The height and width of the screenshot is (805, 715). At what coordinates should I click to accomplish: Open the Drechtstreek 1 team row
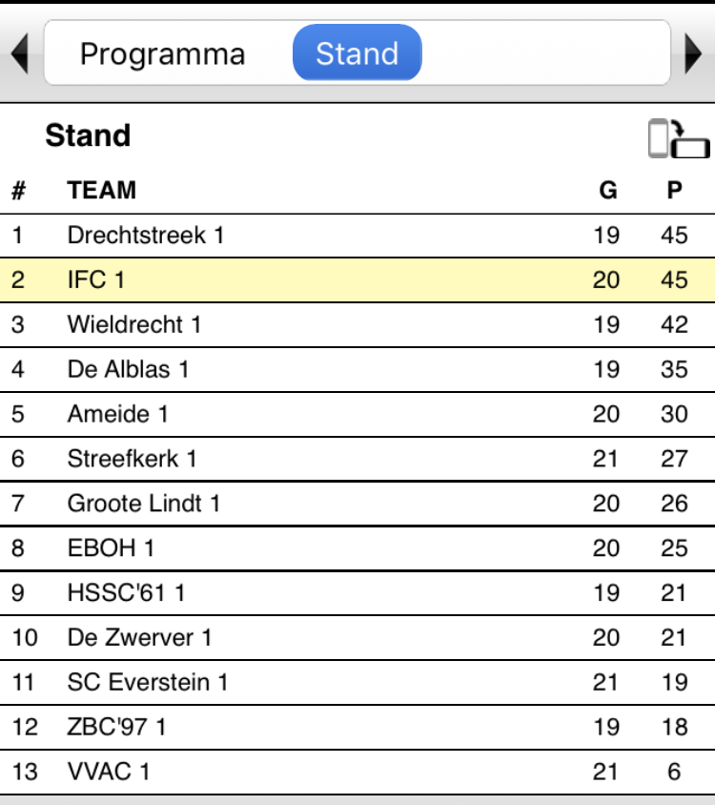[357, 236]
